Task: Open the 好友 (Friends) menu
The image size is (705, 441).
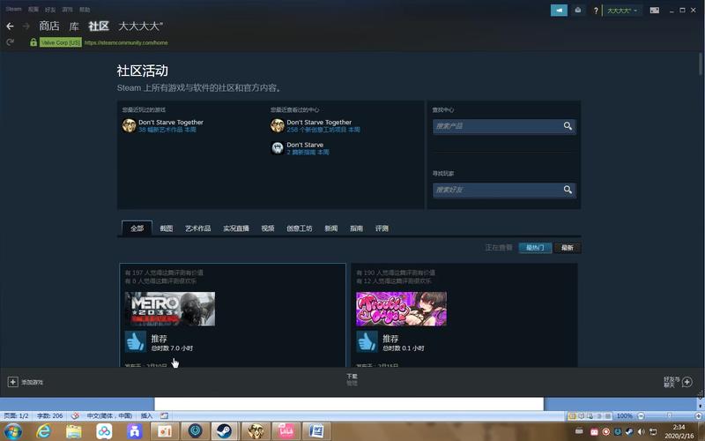Action: point(50,9)
